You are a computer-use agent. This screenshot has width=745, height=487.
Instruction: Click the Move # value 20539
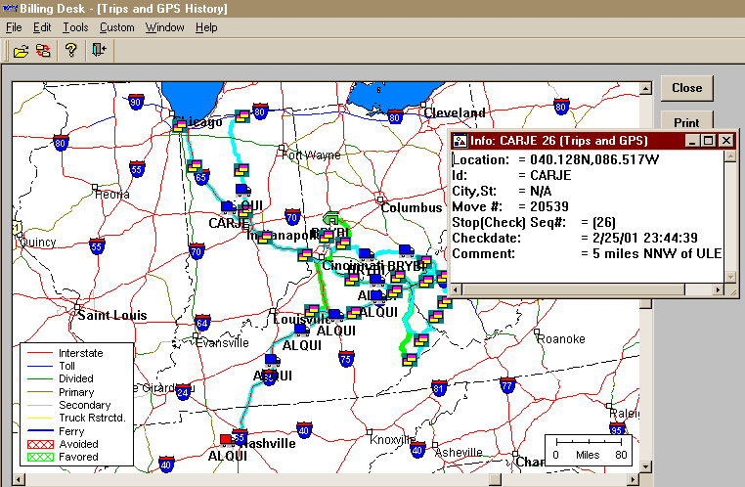tap(549, 206)
